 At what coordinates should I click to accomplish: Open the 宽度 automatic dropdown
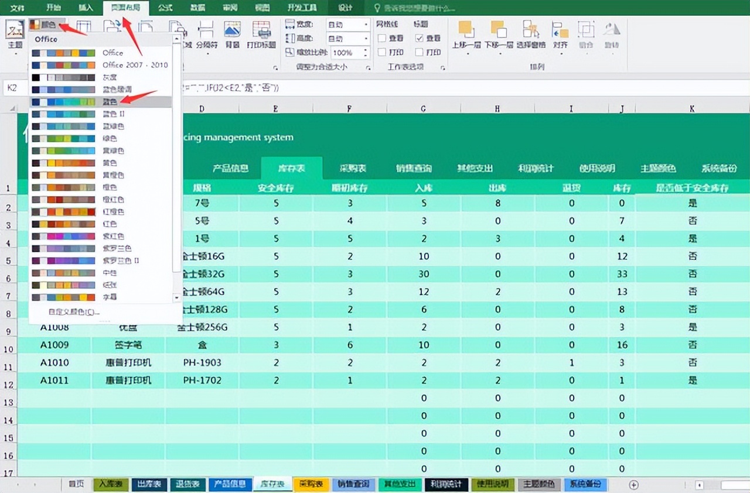tap(366, 24)
